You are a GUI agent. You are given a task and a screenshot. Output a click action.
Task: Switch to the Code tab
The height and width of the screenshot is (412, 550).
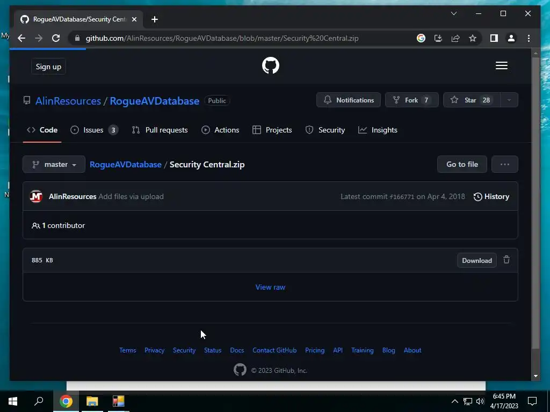[x=42, y=130]
